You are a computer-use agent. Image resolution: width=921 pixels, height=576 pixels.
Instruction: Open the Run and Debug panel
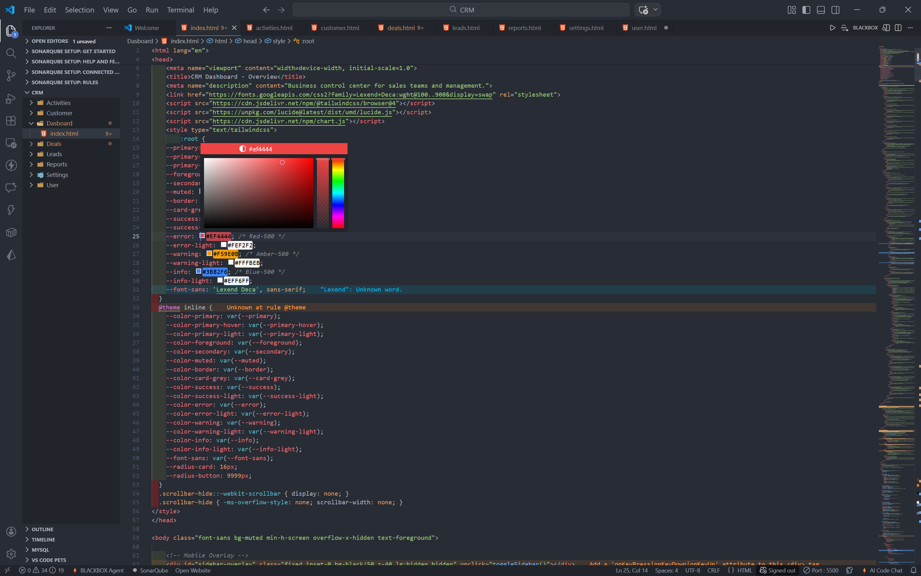point(11,98)
